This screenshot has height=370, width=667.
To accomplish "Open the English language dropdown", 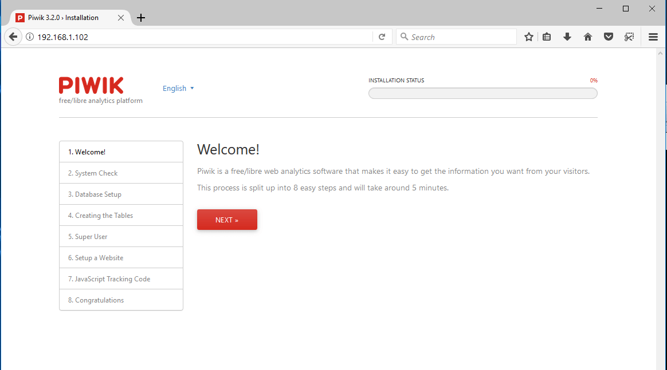I will pos(178,88).
